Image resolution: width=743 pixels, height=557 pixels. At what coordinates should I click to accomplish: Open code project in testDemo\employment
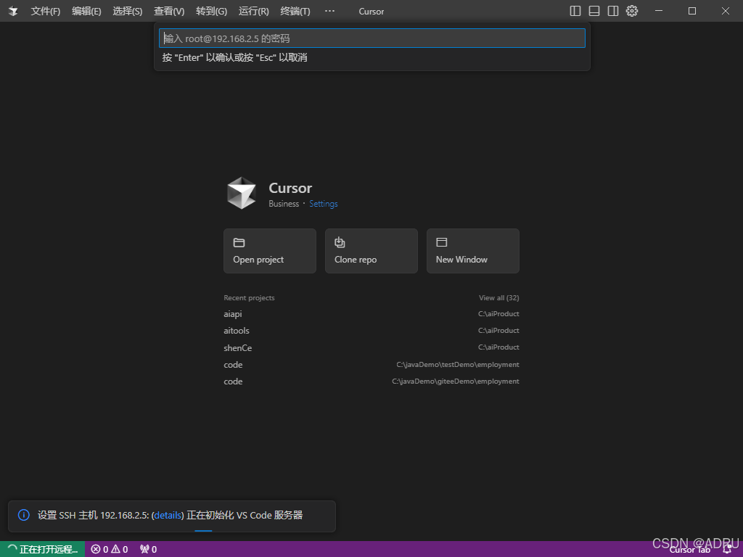(x=371, y=365)
